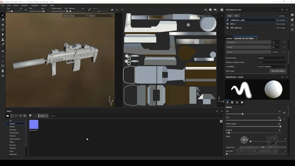Open the Window menu
Screen dimensions: 295x166
tap(24, 6)
